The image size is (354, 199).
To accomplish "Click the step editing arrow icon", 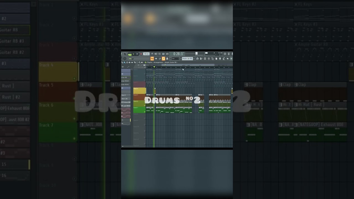I will [x=156, y=59].
